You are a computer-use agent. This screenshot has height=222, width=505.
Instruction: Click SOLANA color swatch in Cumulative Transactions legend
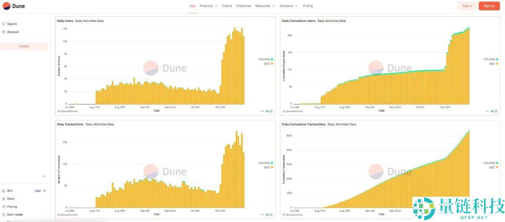(497, 163)
